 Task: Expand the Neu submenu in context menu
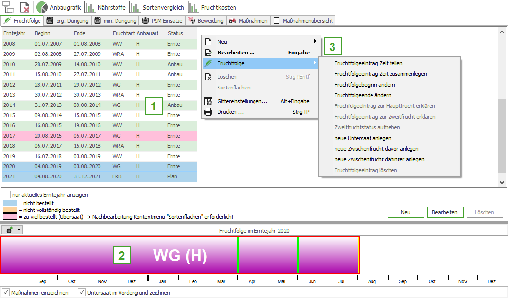261,42
